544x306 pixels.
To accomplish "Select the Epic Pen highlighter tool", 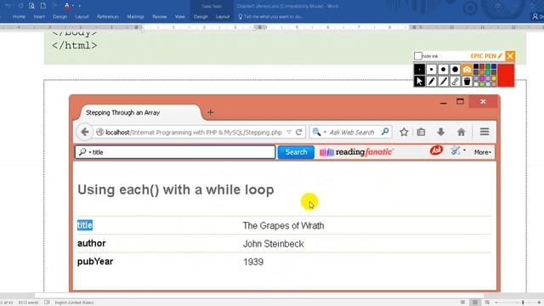I will click(x=443, y=82).
